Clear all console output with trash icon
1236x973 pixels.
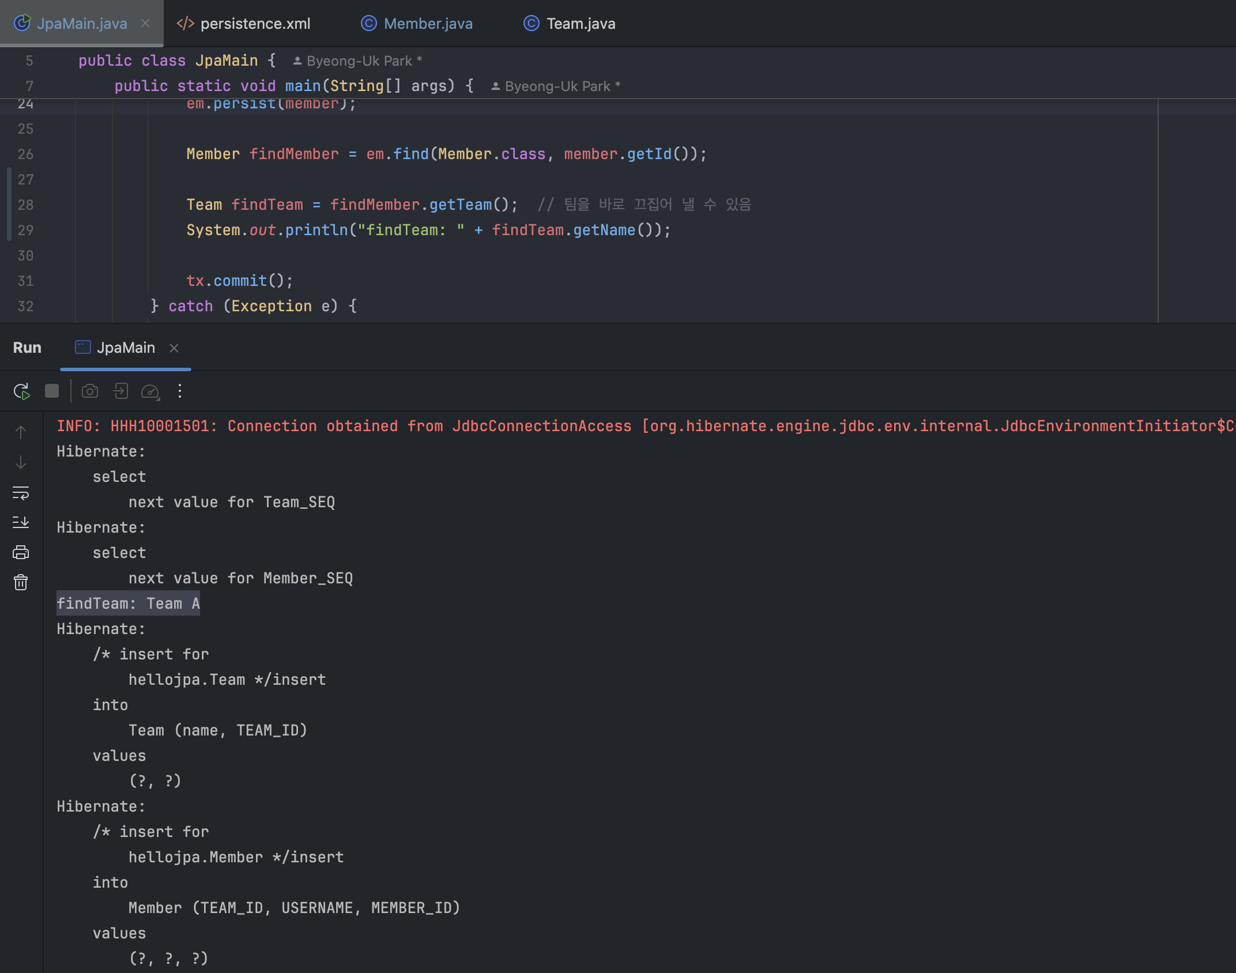[x=21, y=582]
